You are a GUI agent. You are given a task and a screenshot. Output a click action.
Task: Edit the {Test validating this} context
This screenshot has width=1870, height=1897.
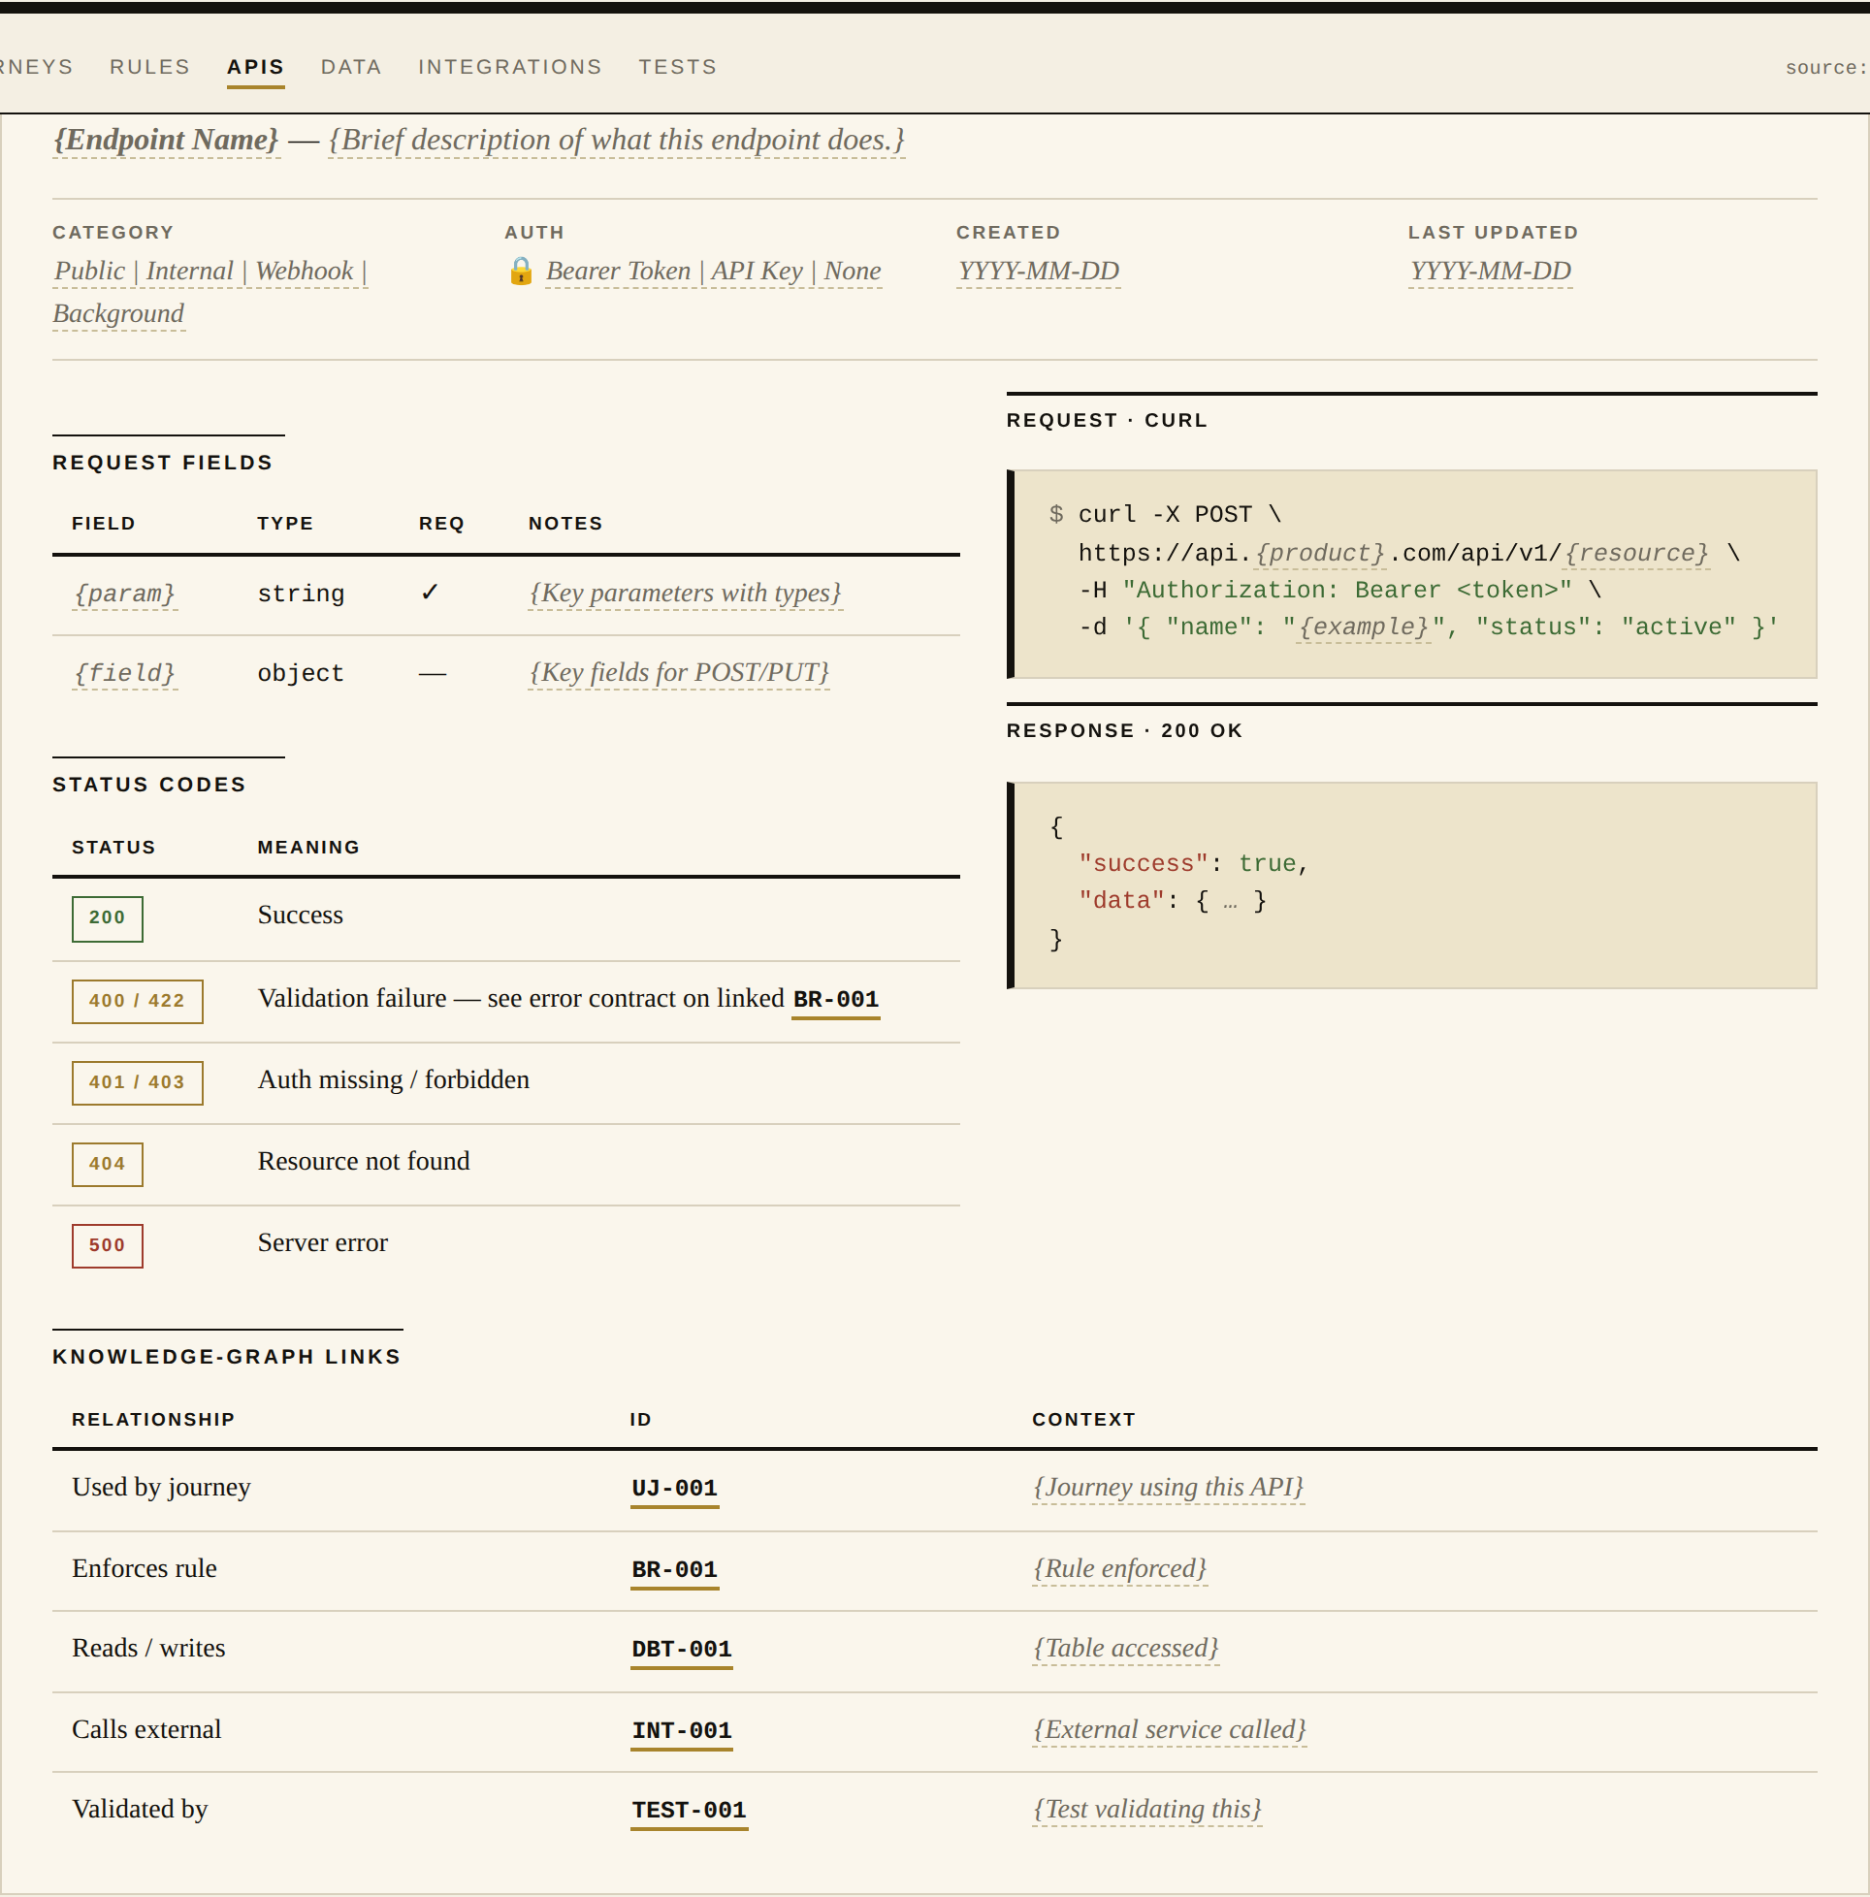pos(1147,1810)
